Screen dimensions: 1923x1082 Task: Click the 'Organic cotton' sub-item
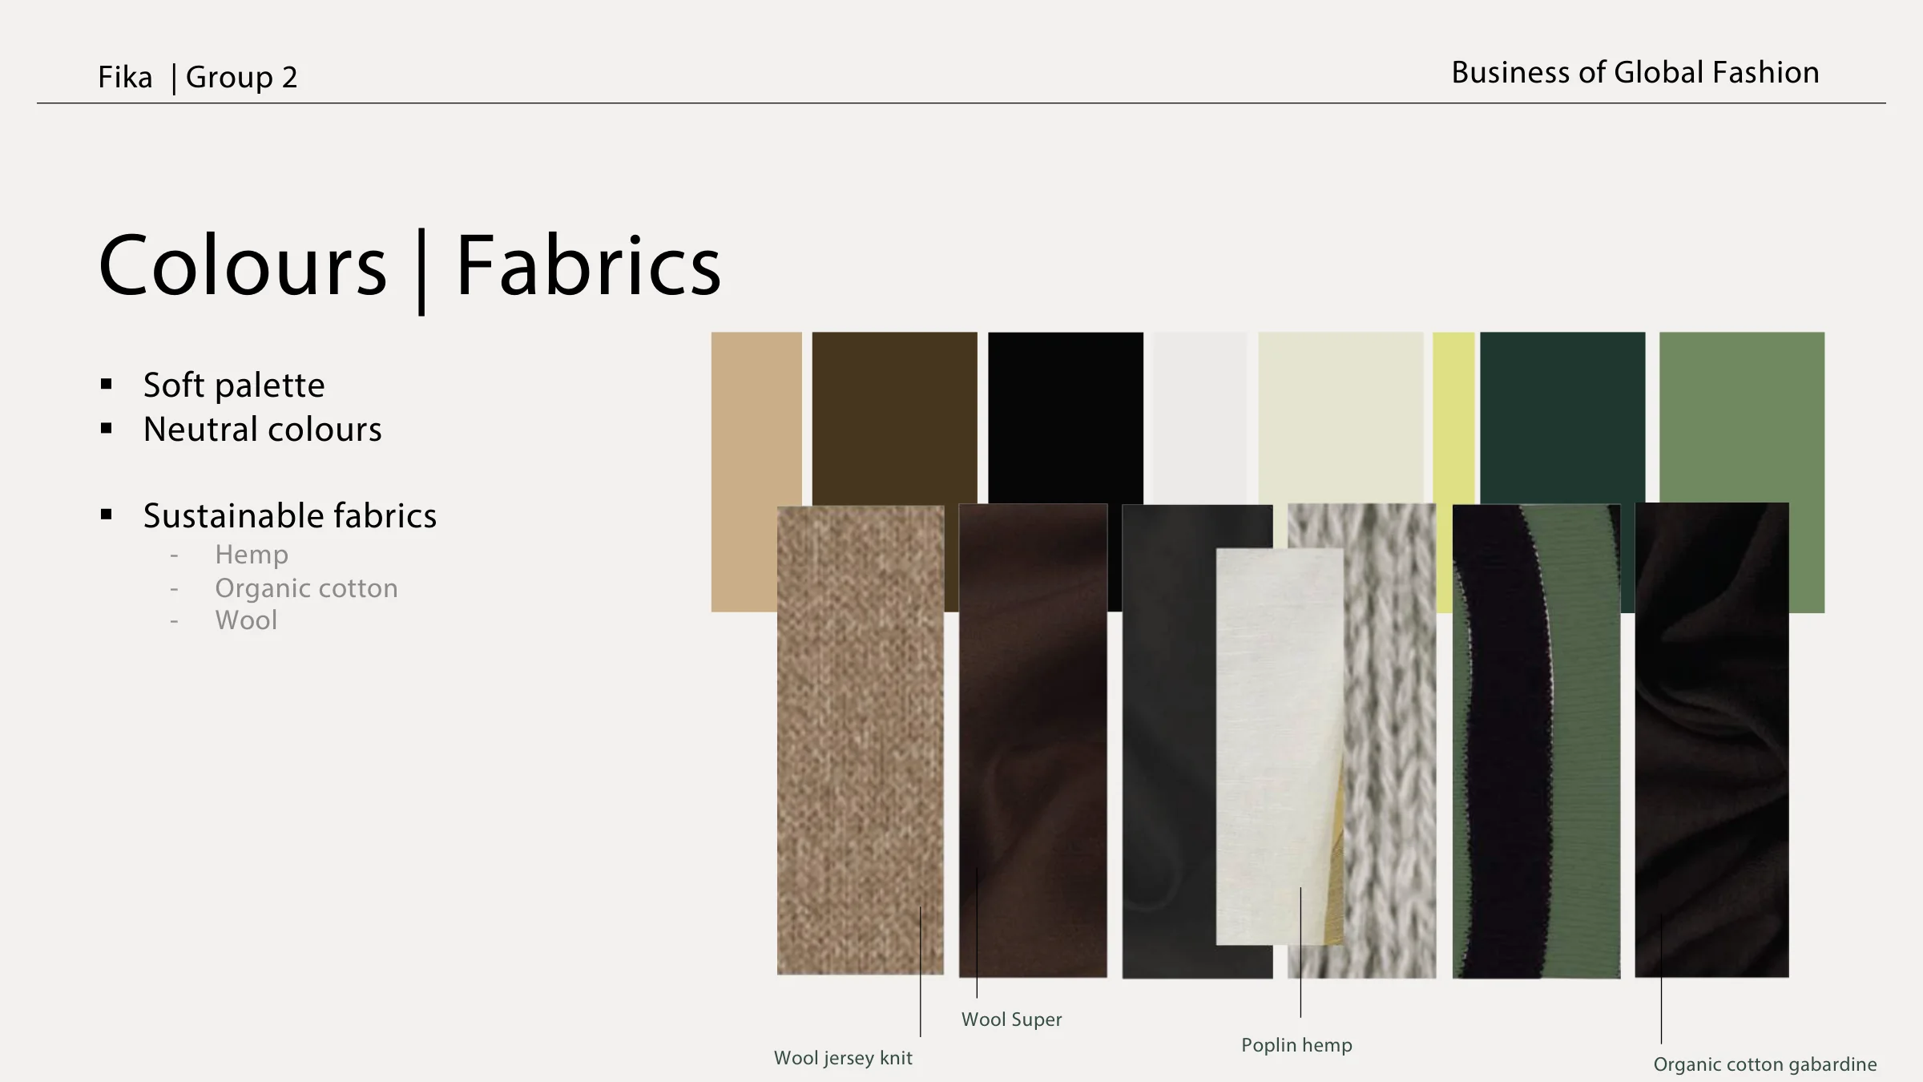pos(306,588)
